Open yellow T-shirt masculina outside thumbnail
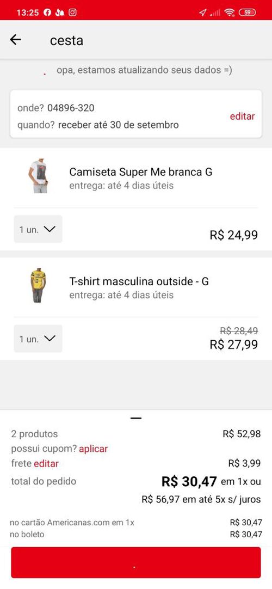Viewport: 272px width, 589px height. (38, 285)
